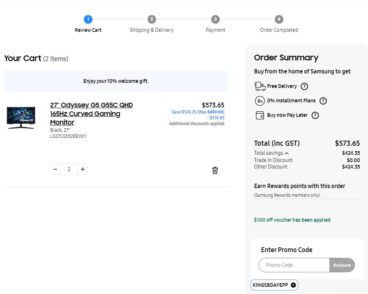Jump to Order Completed step

click(x=279, y=19)
